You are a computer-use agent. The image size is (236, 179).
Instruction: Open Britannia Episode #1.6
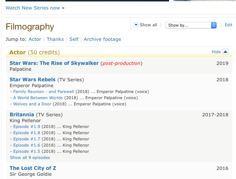[27, 145]
